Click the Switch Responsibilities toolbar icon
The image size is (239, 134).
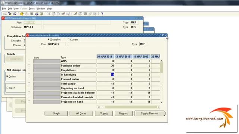coord(32,14)
